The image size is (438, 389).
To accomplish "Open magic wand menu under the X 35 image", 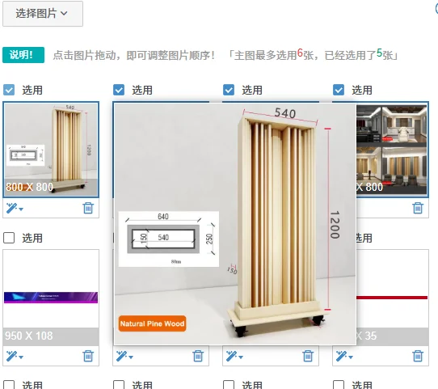I will 344,356.
